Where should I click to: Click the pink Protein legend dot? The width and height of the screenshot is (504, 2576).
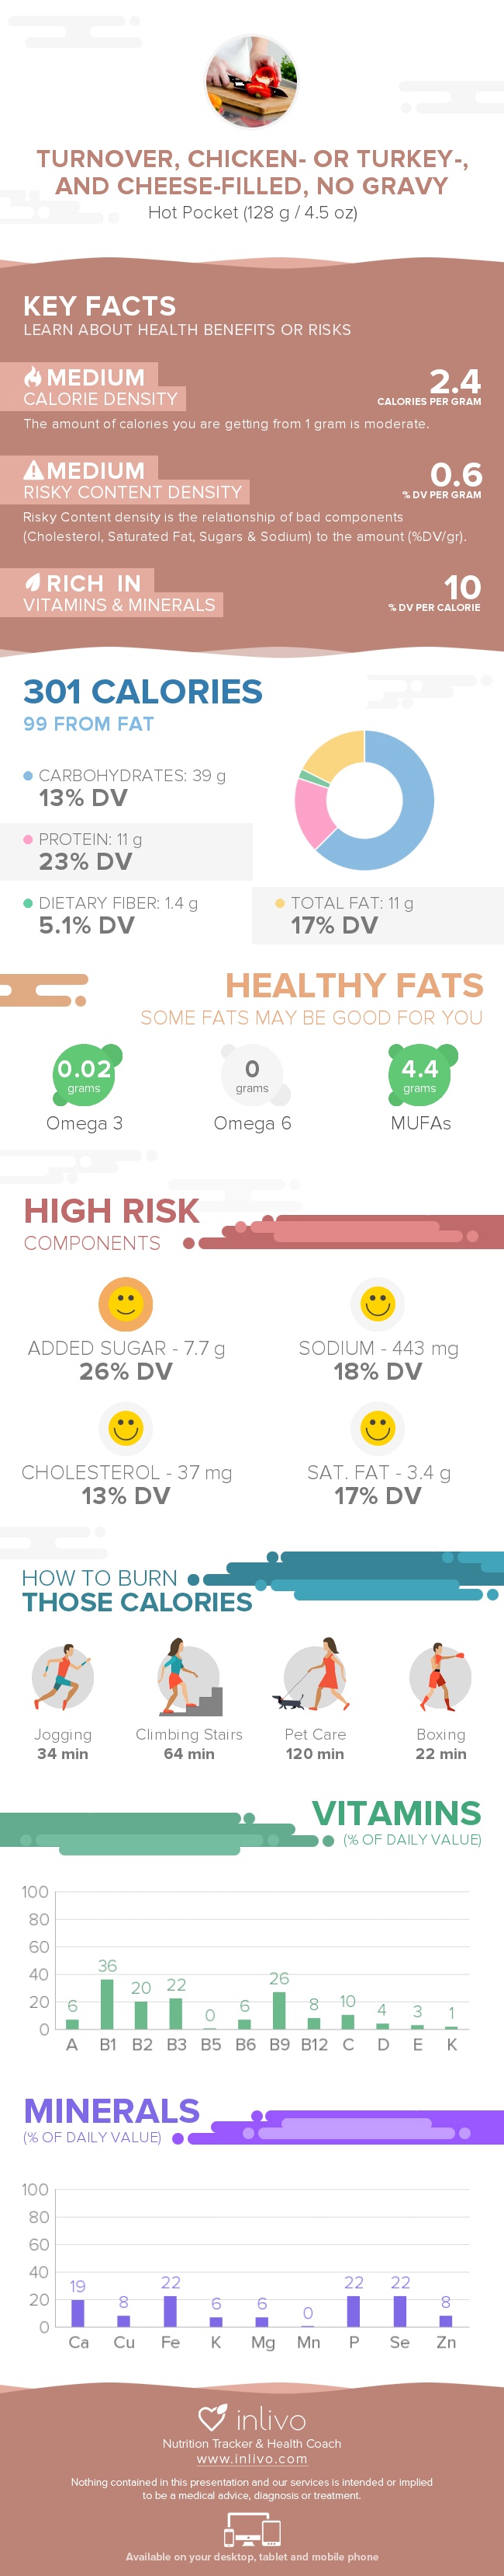(28, 839)
